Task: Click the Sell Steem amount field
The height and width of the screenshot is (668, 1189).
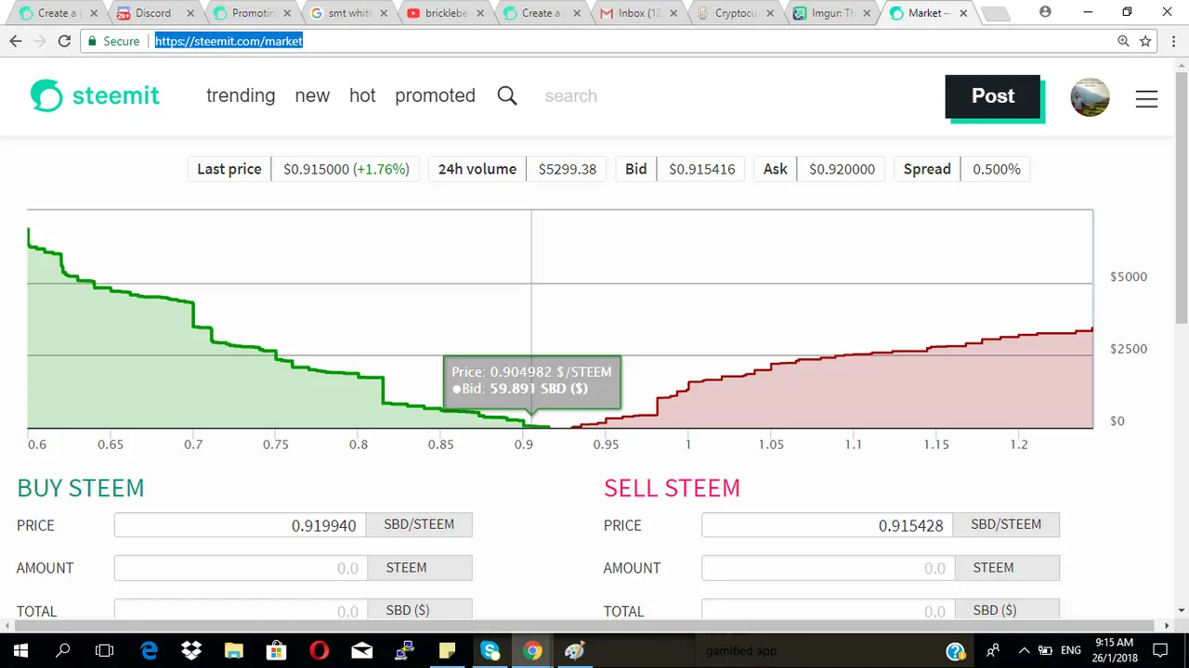Action: (x=827, y=568)
